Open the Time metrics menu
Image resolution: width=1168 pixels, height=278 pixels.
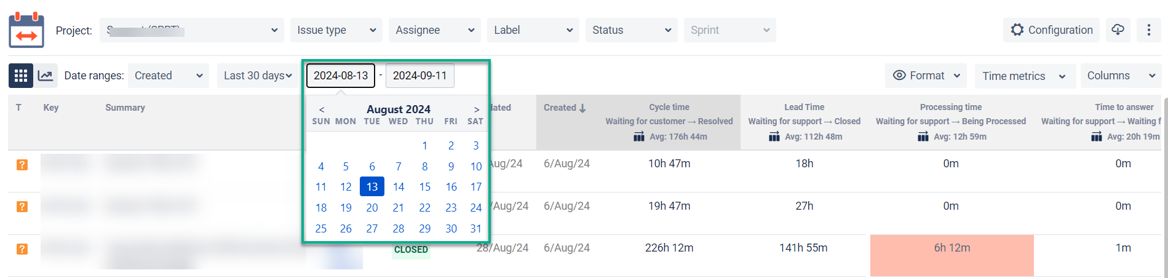point(1023,76)
